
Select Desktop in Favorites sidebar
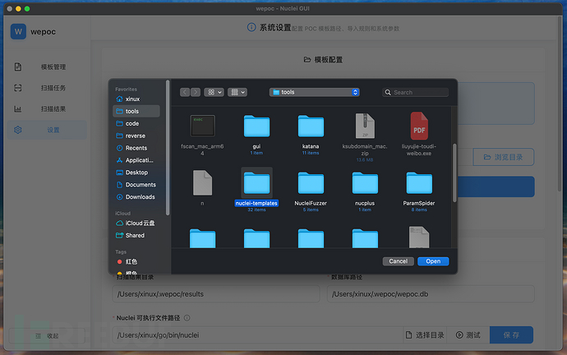click(x=136, y=173)
